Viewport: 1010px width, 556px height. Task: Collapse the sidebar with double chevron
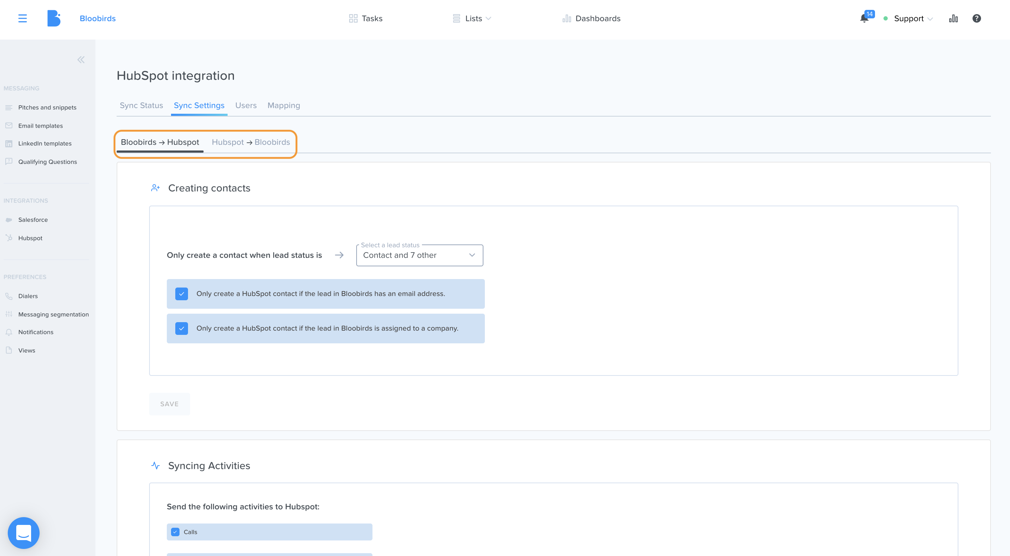(x=81, y=60)
